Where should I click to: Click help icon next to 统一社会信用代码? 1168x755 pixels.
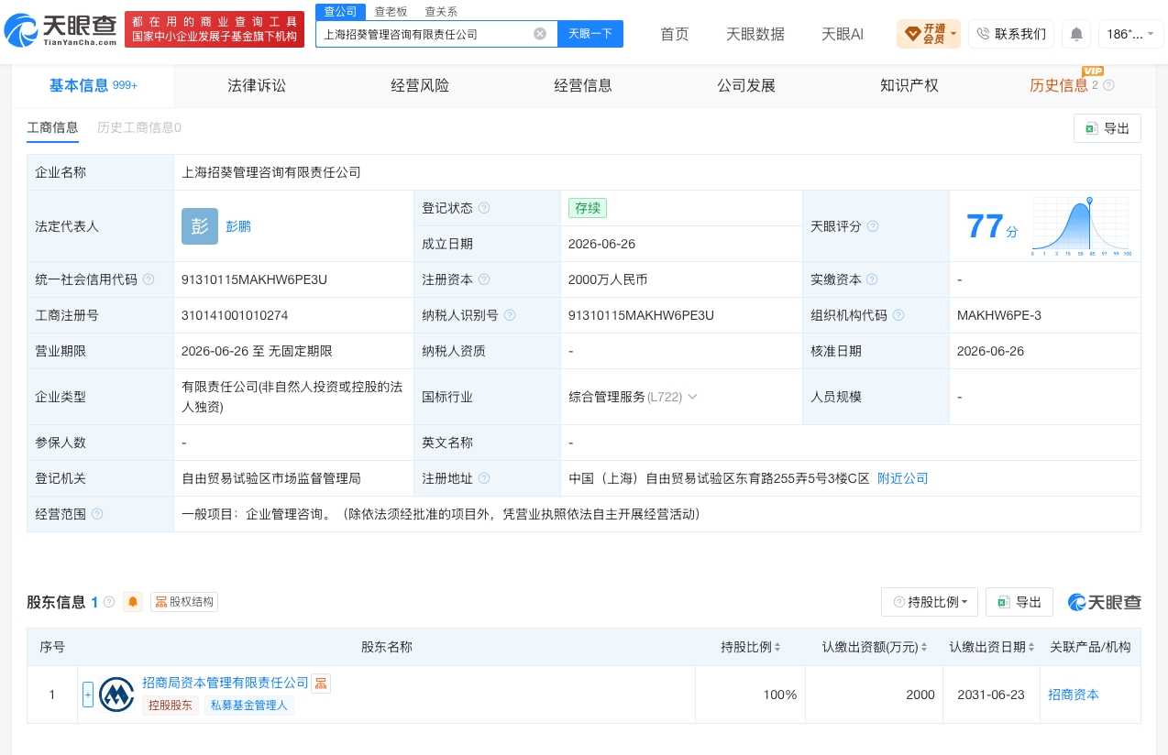[x=149, y=279]
